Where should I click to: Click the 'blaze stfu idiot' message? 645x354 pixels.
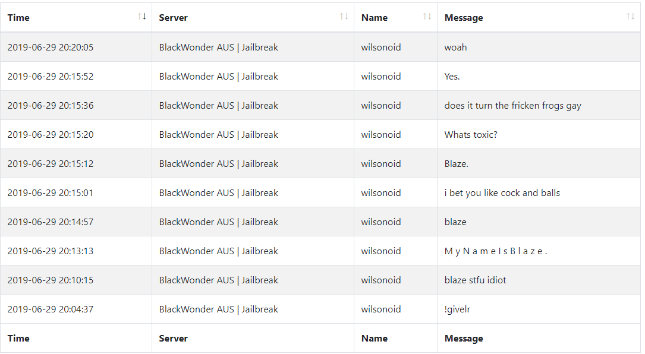[x=475, y=280]
